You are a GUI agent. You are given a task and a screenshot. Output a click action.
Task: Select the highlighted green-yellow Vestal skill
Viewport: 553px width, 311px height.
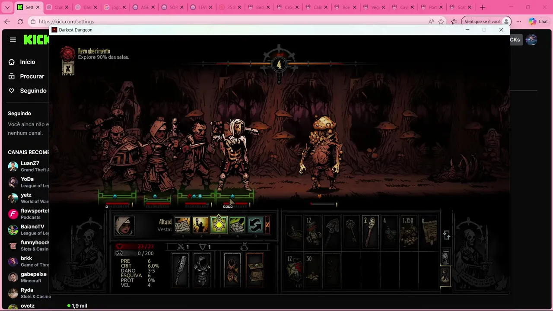(x=219, y=225)
